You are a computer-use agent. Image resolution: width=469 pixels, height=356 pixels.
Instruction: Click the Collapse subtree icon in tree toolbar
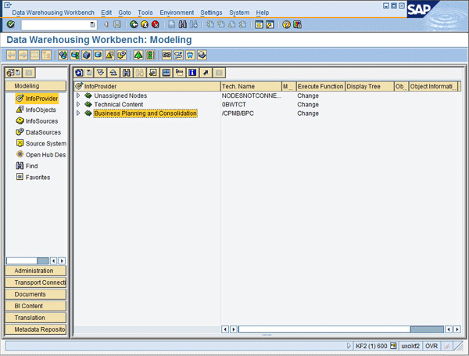(113, 73)
